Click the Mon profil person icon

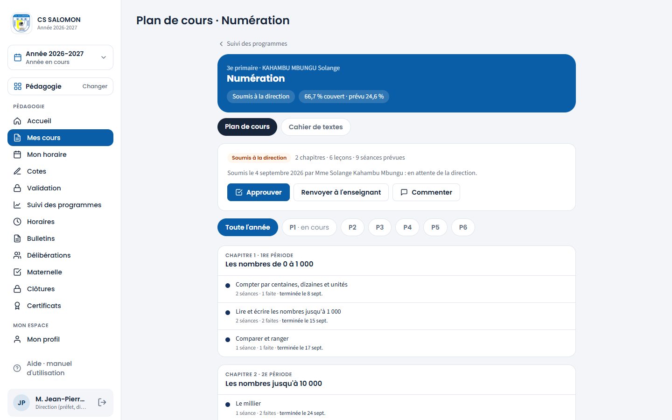[x=17, y=339]
